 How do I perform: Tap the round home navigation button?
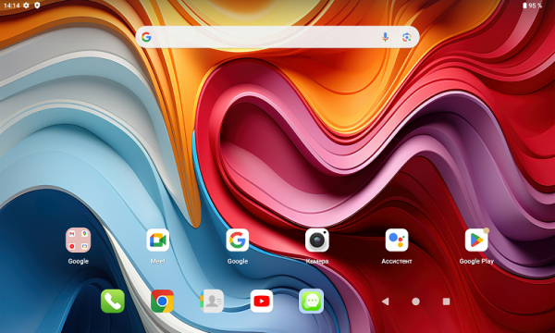[416, 302]
